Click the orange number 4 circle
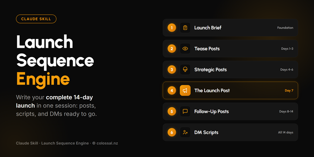Image resolution: width=314 pixels, height=157 pixels. pos(172,91)
